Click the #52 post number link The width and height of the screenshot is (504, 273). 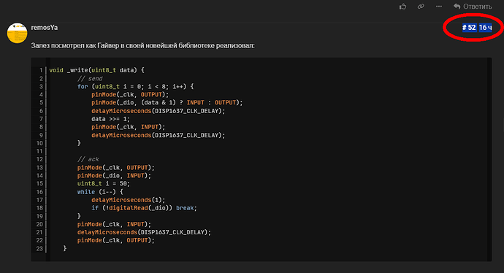coord(469,28)
